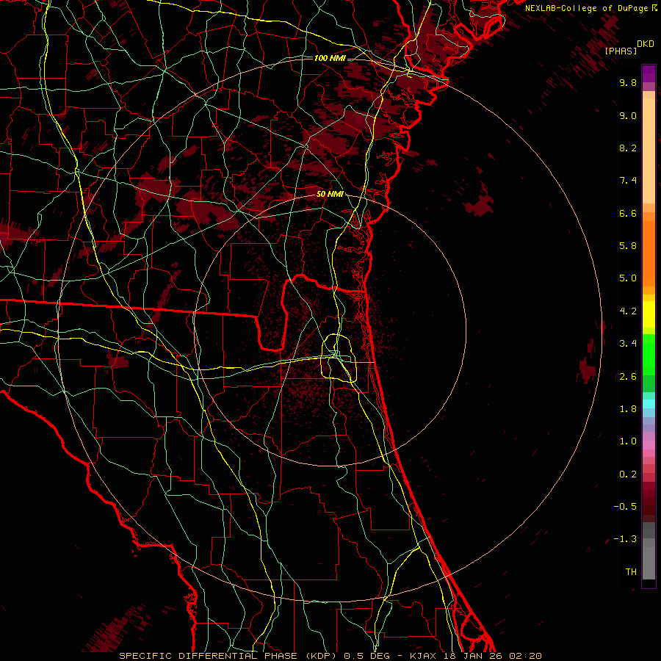Click the 02:20 timestamp in the caption
This screenshot has height=661, width=661.
(x=525, y=656)
